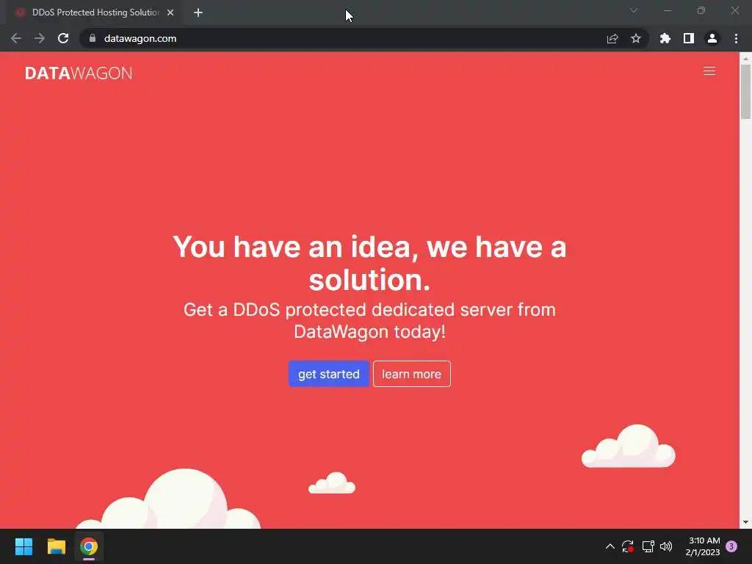
Task: Open the hamburger menu on DataWagon site
Action: point(709,71)
